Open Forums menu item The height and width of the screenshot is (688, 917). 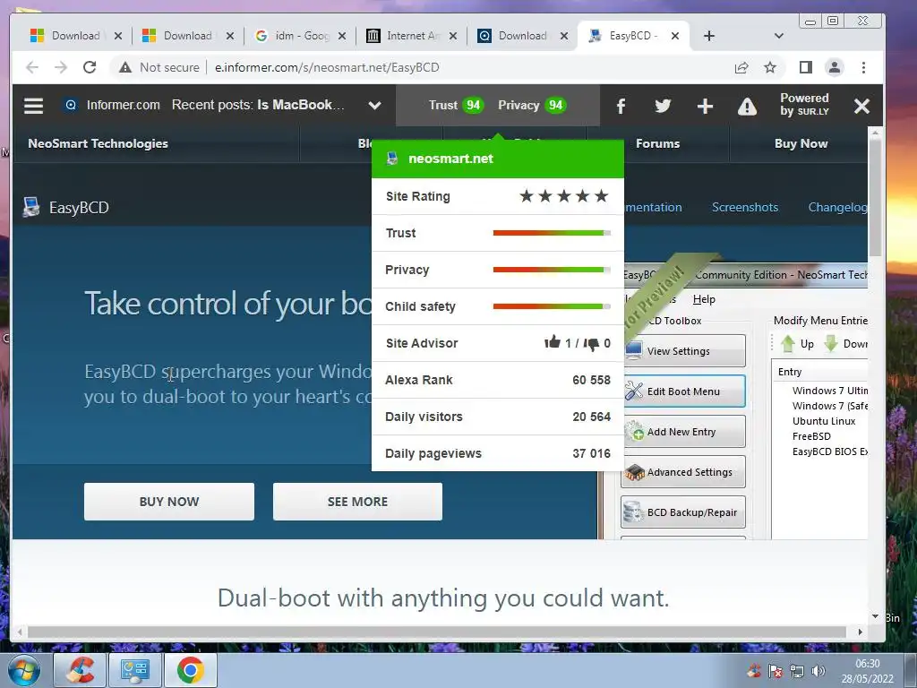coord(658,144)
